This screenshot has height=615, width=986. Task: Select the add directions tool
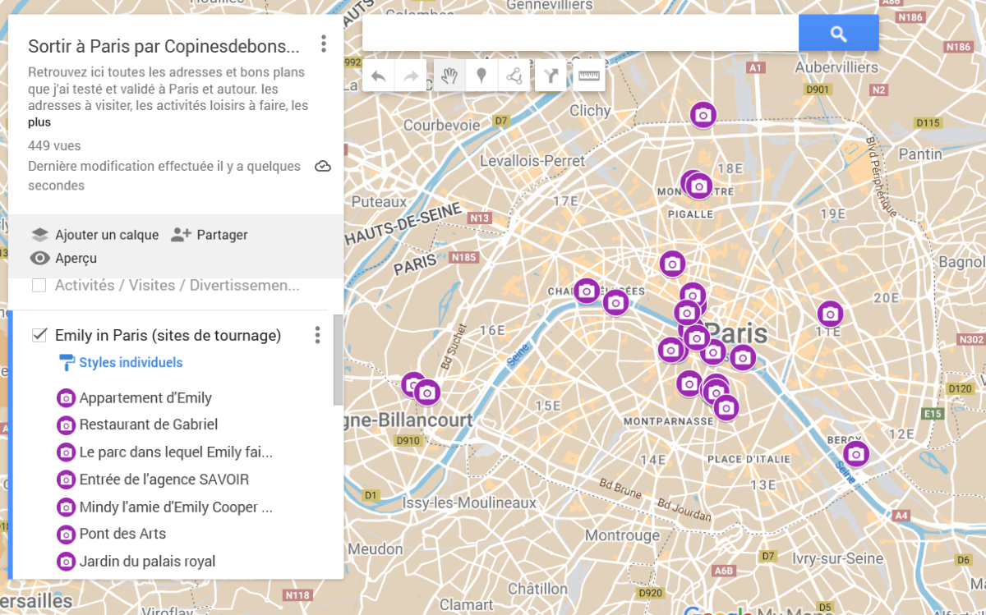pyautogui.click(x=551, y=76)
